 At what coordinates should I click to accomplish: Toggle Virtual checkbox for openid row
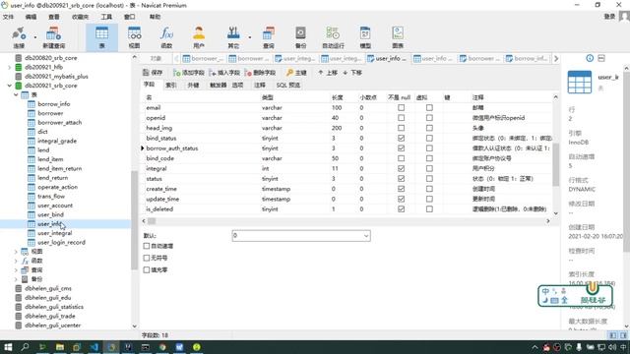[429, 118]
